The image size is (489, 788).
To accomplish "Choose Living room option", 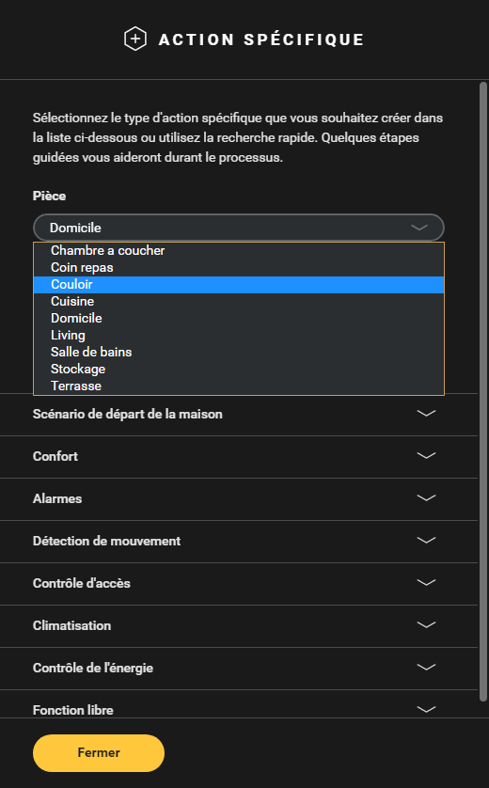I will 239,335.
